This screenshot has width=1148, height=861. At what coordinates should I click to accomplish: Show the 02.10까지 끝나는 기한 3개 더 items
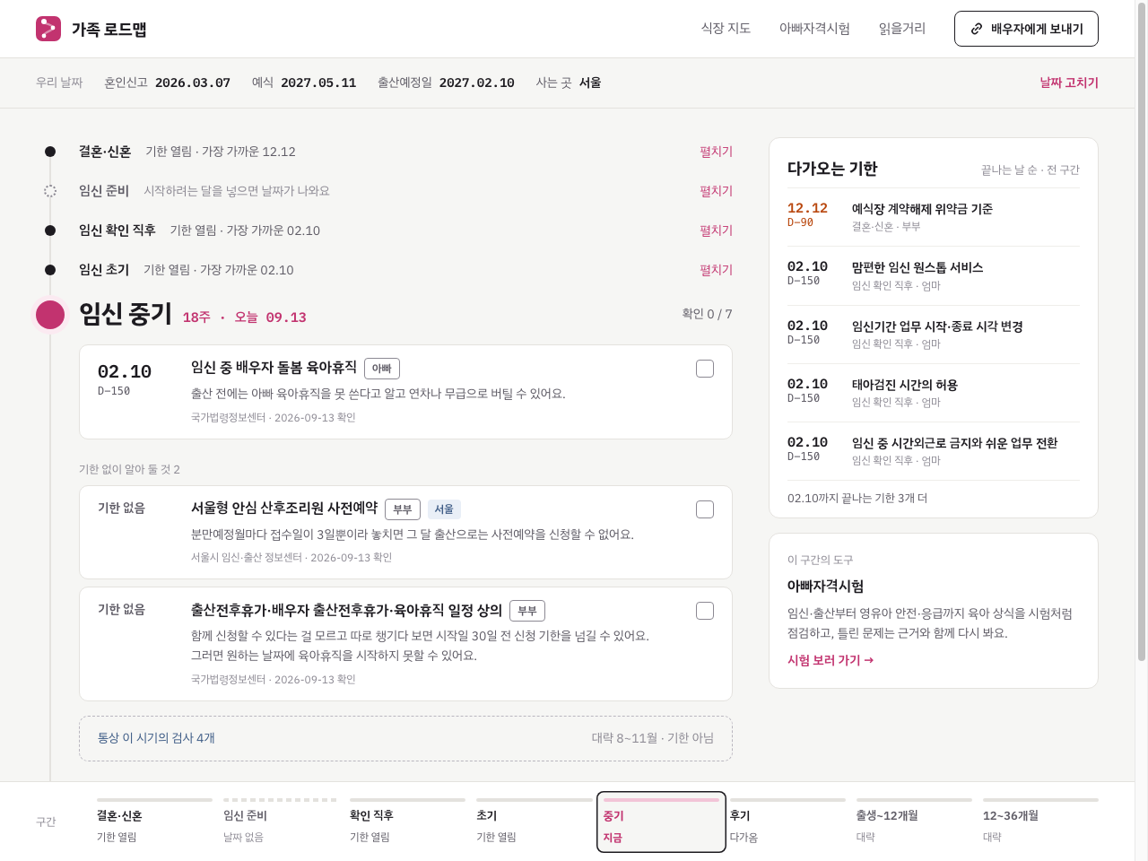[x=857, y=498]
